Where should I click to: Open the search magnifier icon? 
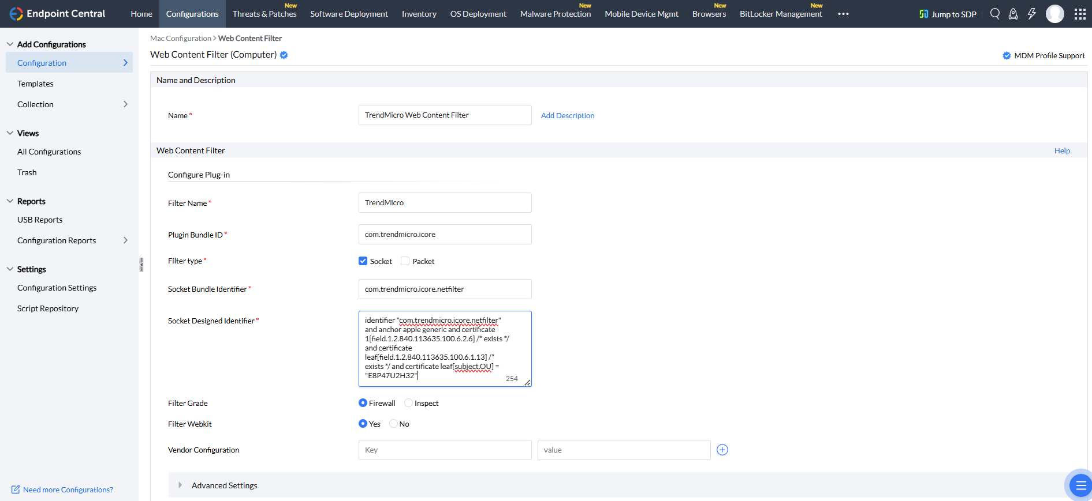coord(994,14)
